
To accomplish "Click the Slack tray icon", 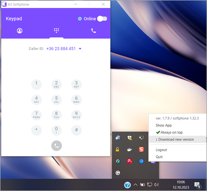I will 118,161.
